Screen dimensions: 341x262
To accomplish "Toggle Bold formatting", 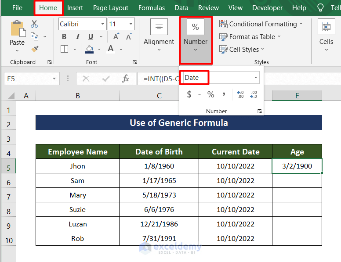I will [64, 36].
